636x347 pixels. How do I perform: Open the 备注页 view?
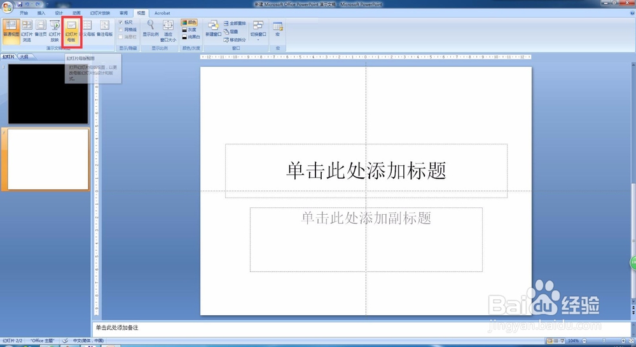41,29
